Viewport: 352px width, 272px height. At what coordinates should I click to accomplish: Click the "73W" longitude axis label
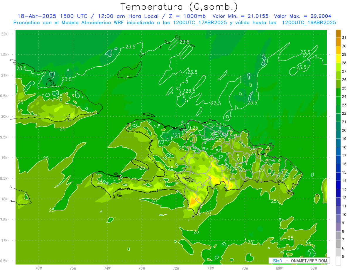pyautogui.click(x=142, y=268)
